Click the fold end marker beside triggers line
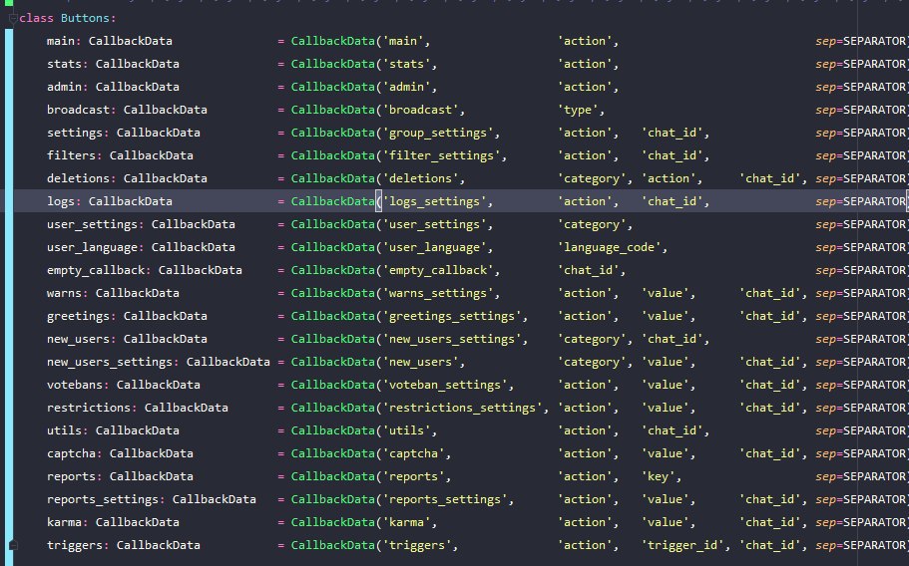909x566 pixels. coord(13,545)
